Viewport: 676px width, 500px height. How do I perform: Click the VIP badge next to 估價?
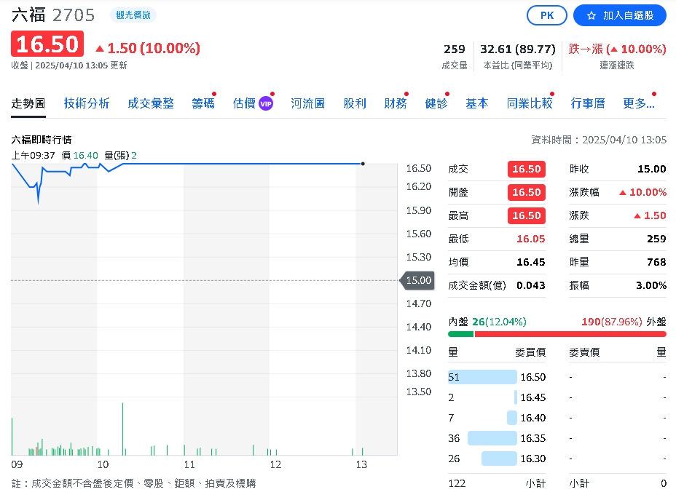tap(265, 103)
